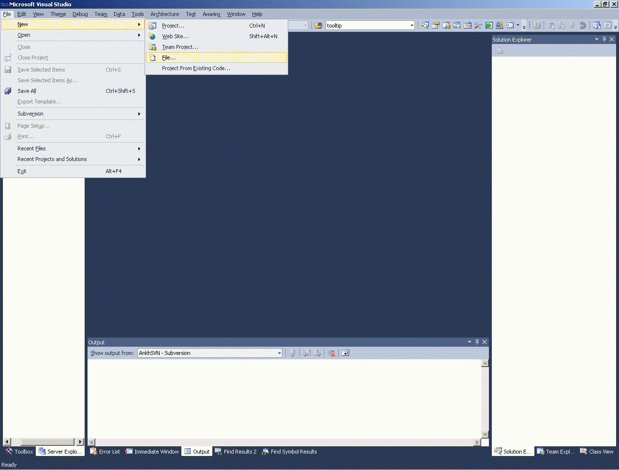Select New Project… from the submenu
619x470 pixels.
click(x=216, y=26)
